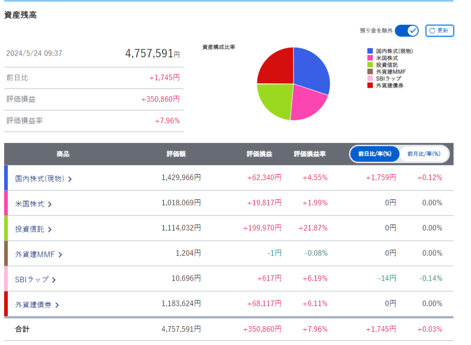The height and width of the screenshot is (345, 471).
Task: Select the 前日比/率(%) toggle option
Action: (x=374, y=154)
